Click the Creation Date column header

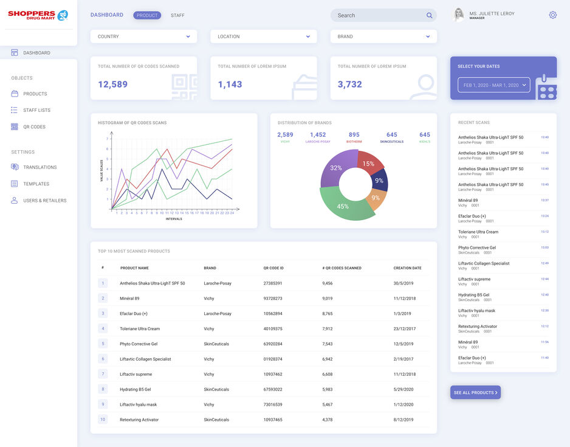(x=408, y=268)
